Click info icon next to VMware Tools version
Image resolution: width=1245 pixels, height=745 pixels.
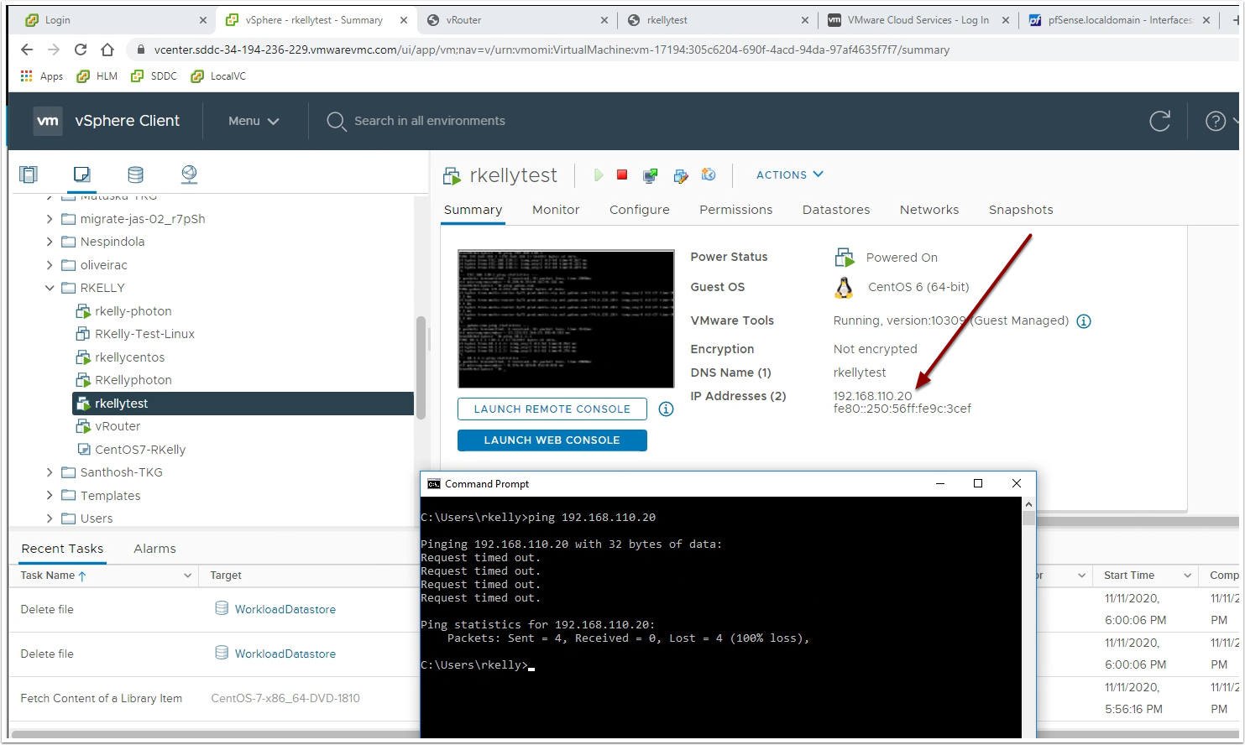tap(1084, 321)
